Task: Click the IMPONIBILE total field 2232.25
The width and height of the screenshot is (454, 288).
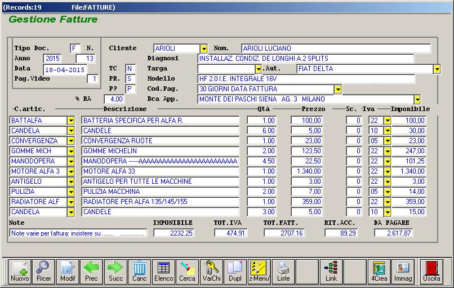Action: pos(173,233)
